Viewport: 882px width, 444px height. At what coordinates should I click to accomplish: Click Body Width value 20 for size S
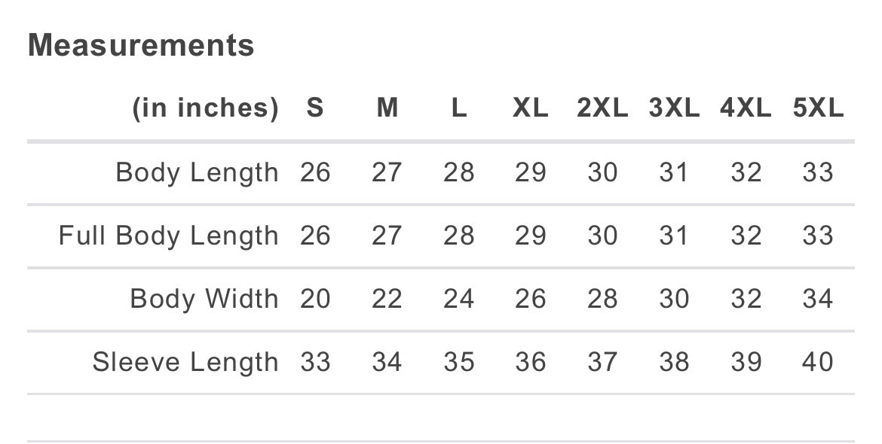click(315, 299)
